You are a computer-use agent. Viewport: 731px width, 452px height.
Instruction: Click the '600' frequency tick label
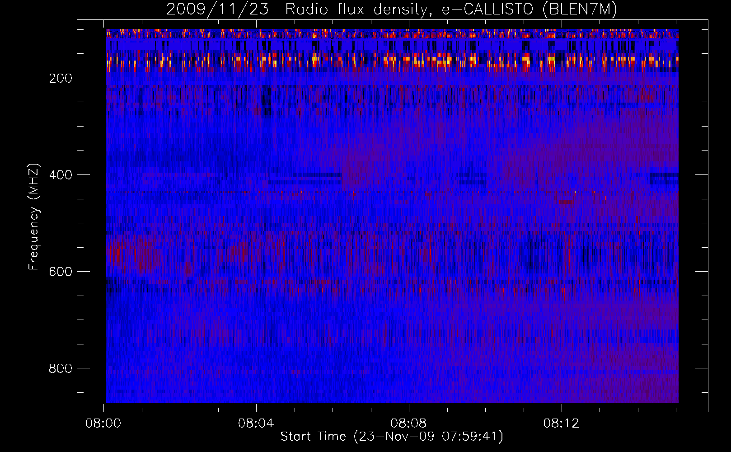point(61,272)
